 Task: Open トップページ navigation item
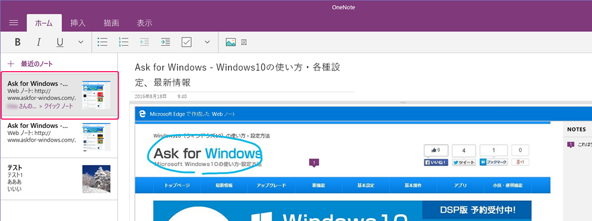pyautogui.click(x=176, y=186)
